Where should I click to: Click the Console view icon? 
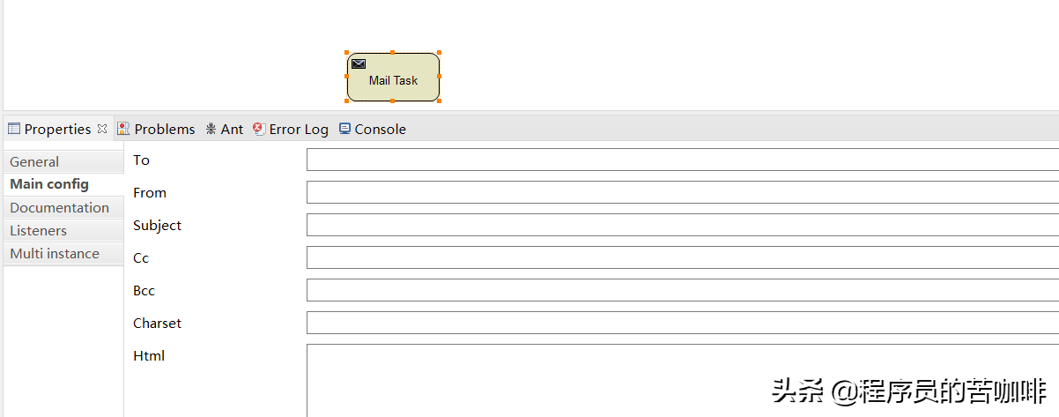coord(344,129)
